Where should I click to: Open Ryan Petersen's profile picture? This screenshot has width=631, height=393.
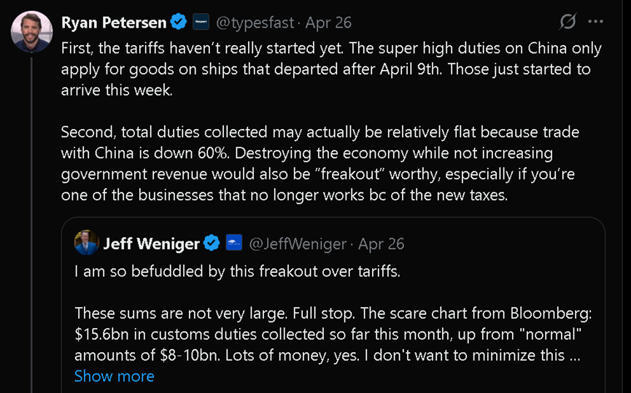click(31, 32)
